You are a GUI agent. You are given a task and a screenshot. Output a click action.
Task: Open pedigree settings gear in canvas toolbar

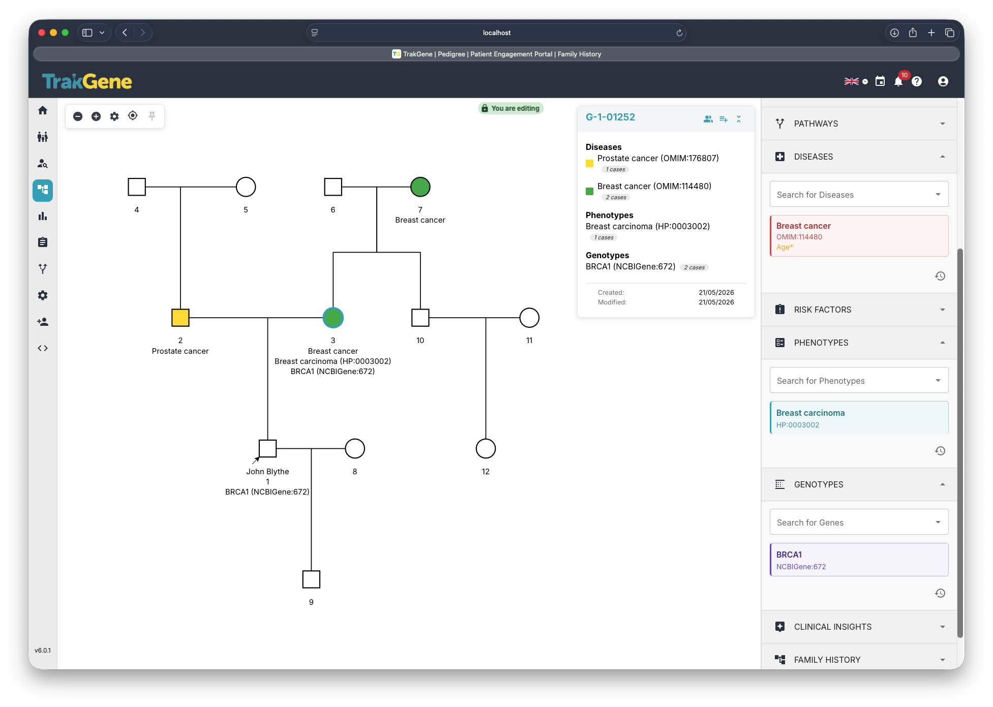coord(114,116)
